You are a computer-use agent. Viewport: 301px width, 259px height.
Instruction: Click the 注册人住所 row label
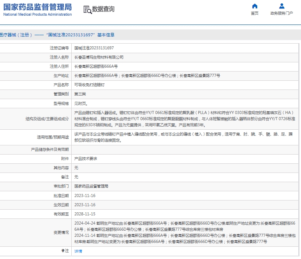(x=59, y=67)
